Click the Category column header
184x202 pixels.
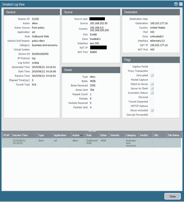(132, 135)
